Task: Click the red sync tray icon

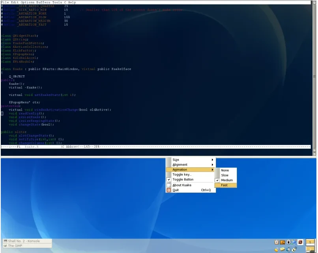Action: click(x=300, y=242)
